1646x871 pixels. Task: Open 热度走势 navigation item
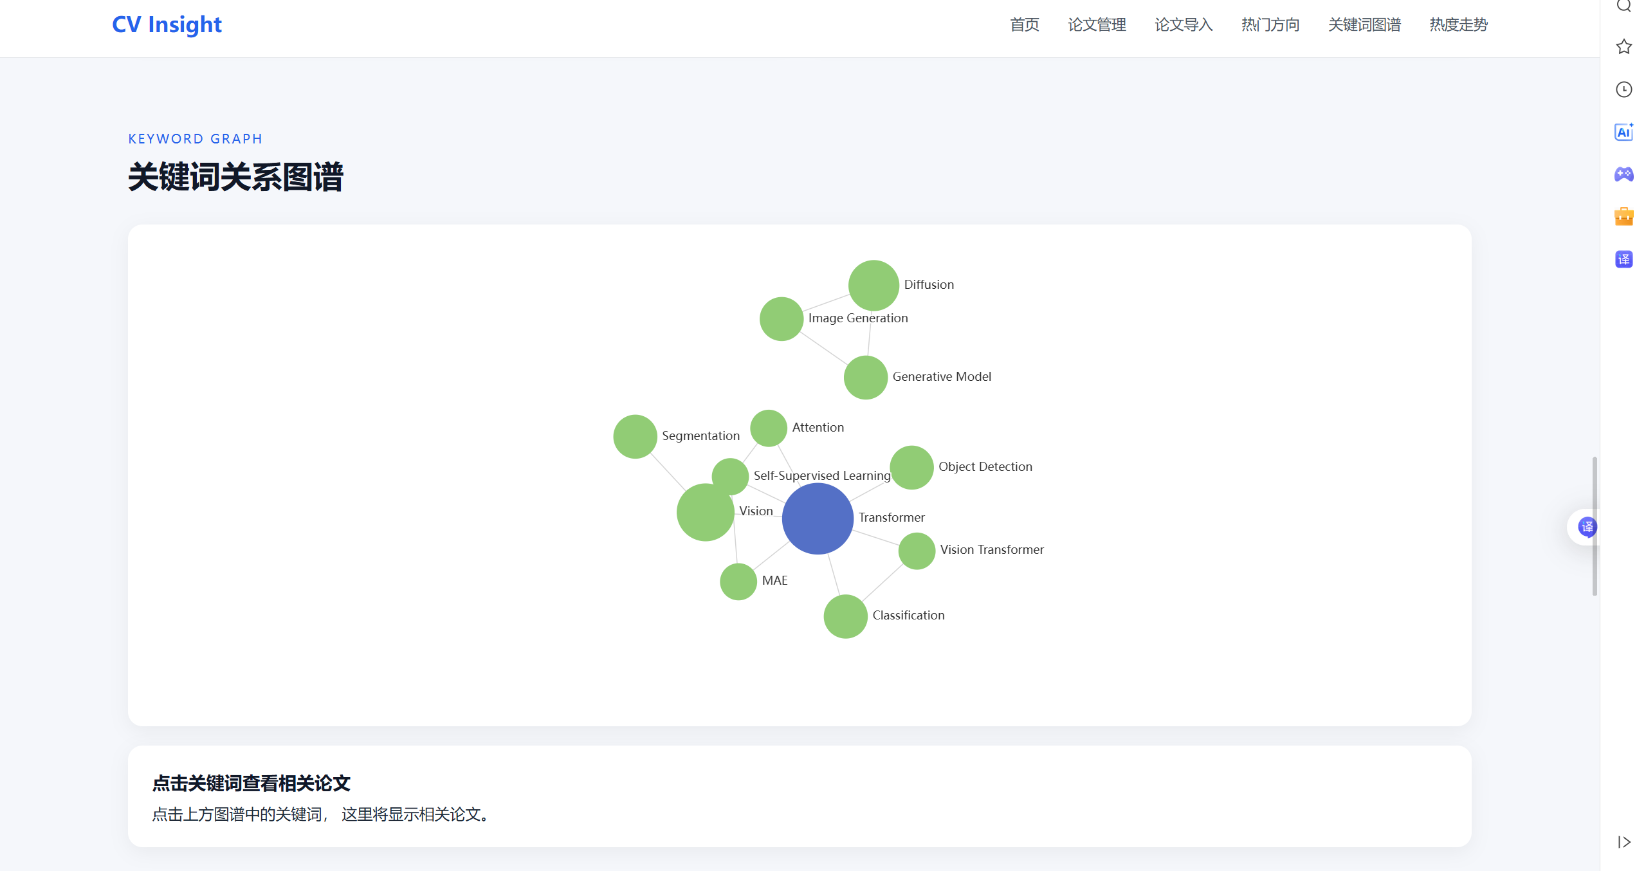click(1459, 24)
